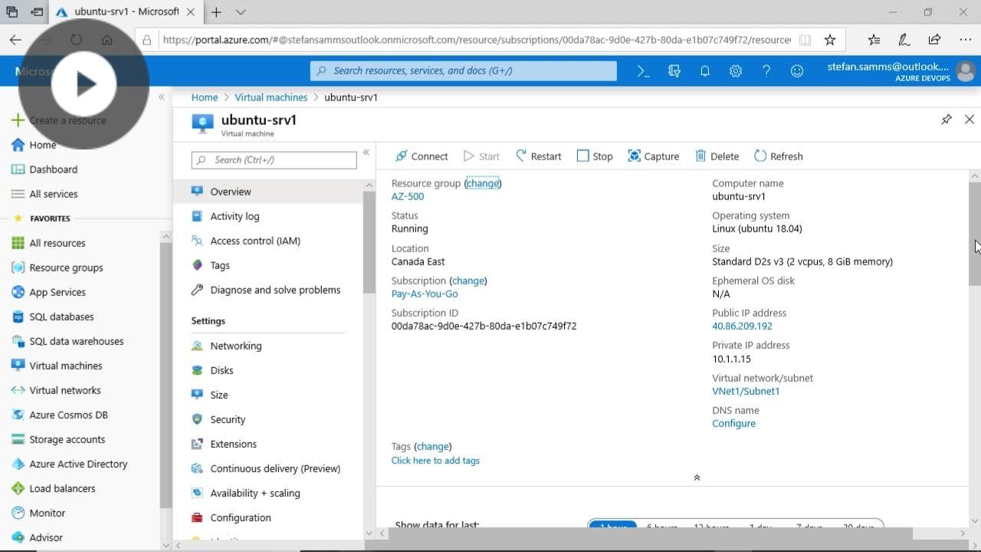Play the video overlay button

(84, 84)
